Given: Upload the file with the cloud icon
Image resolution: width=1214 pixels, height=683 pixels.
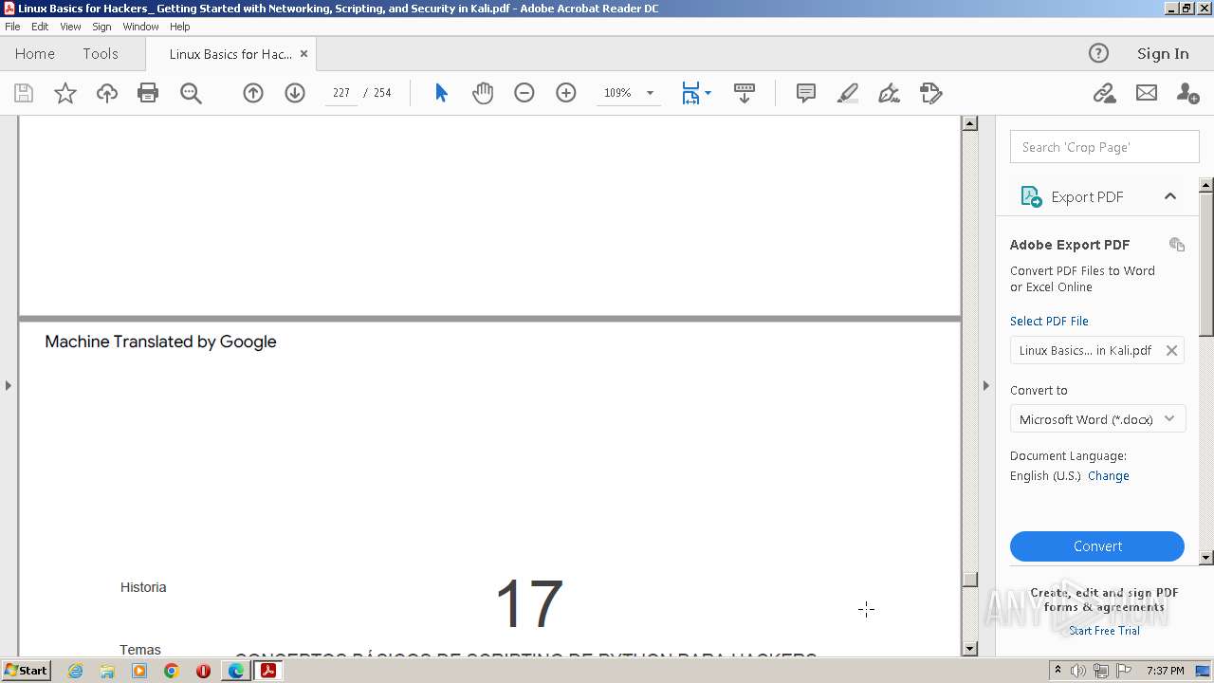Looking at the screenshot, I should pos(107,93).
